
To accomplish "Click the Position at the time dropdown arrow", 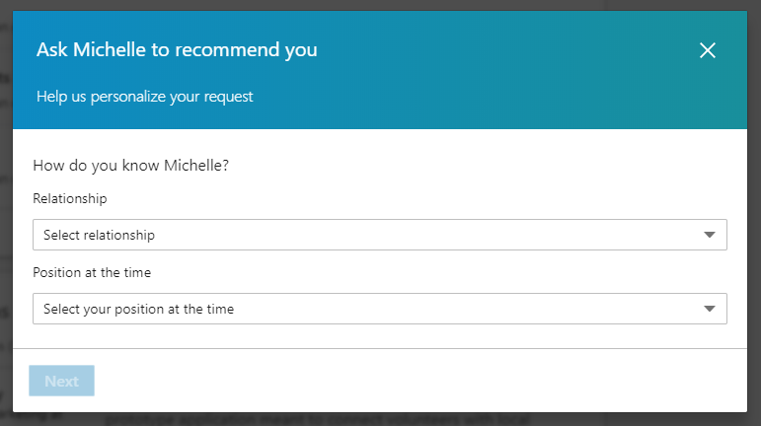I will click(x=709, y=309).
